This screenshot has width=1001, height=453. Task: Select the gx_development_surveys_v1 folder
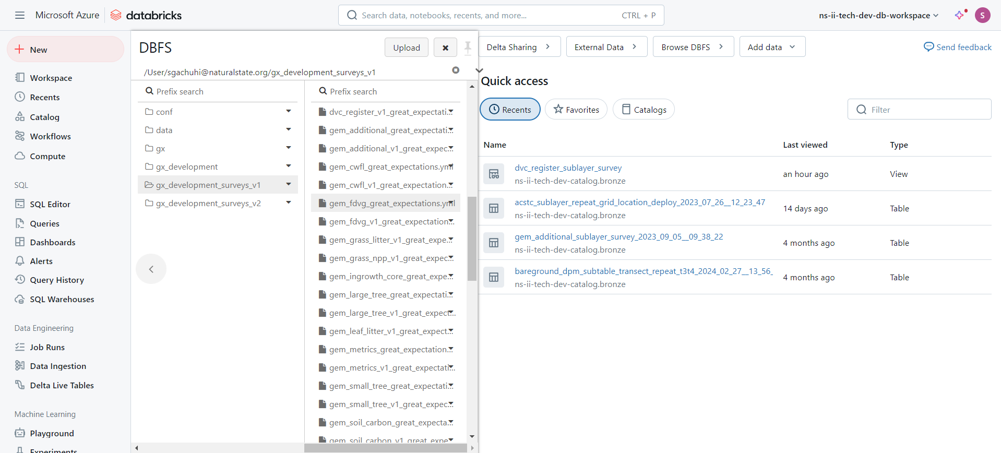point(218,185)
